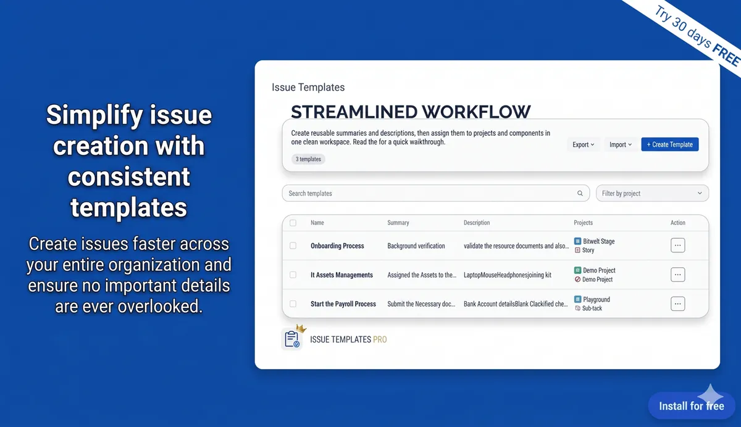Open the Export dropdown
741x427 pixels.
[583, 144]
